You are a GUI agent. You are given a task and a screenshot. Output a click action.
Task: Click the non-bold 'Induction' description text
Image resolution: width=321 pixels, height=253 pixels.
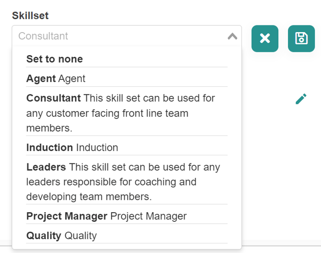(97, 148)
